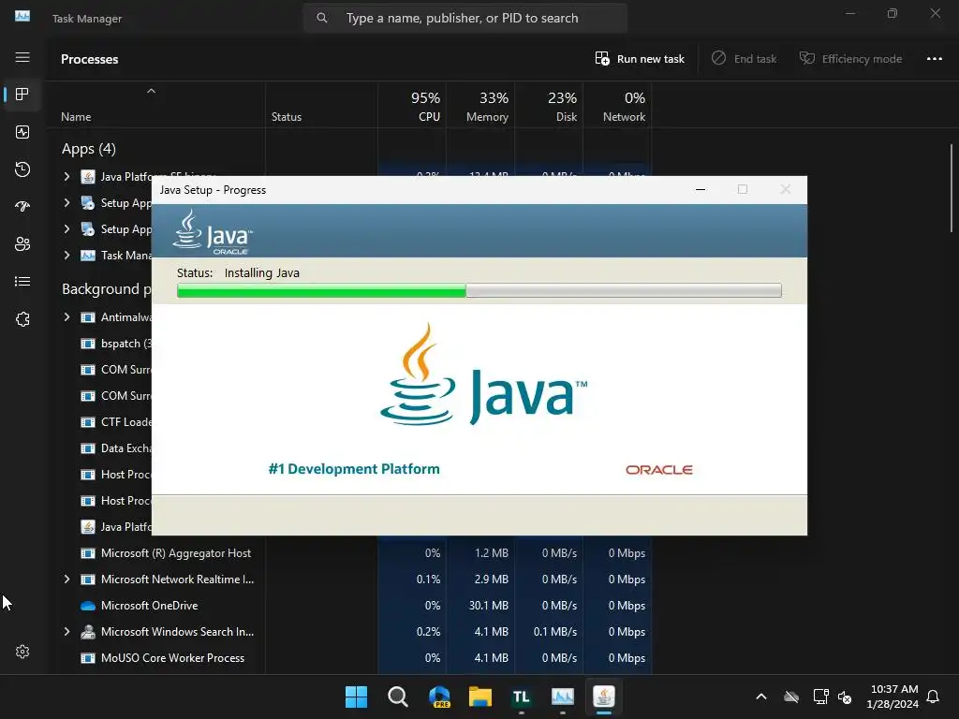Viewport: 959px width, 719px height.
Task: Select Microsoft Windows Search indexer icon
Action: [x=88, y=632]
